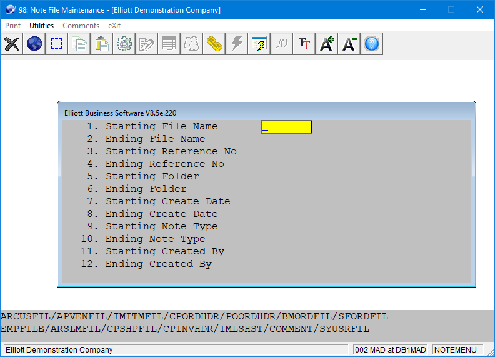Click CPSHPFIL in the file name hint

tap(132, 329)
